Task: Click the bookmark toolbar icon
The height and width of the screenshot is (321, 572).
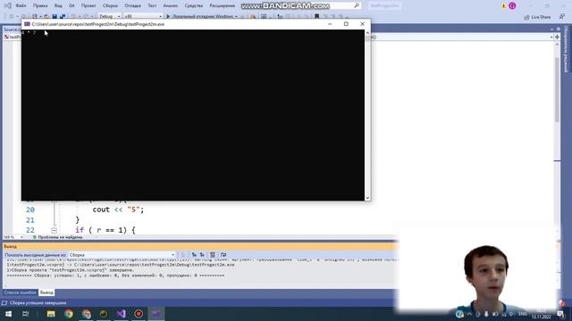Action: (x=316, y=16)
